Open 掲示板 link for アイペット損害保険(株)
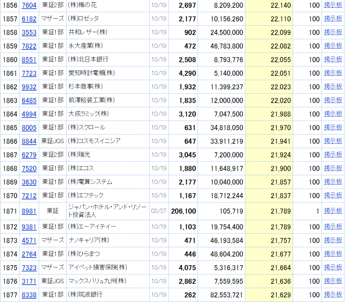Image resolution: width=346 pixels, height=302 pixels. click(333, 268)
